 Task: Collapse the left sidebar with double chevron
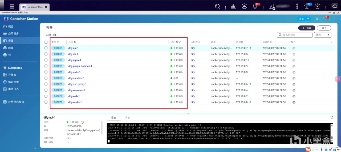point(35,147)
